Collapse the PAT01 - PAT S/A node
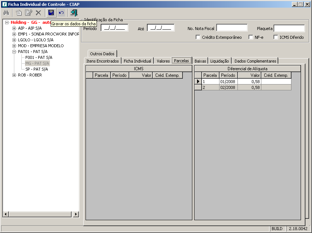312x233 pixels. [x=14, y=52]
